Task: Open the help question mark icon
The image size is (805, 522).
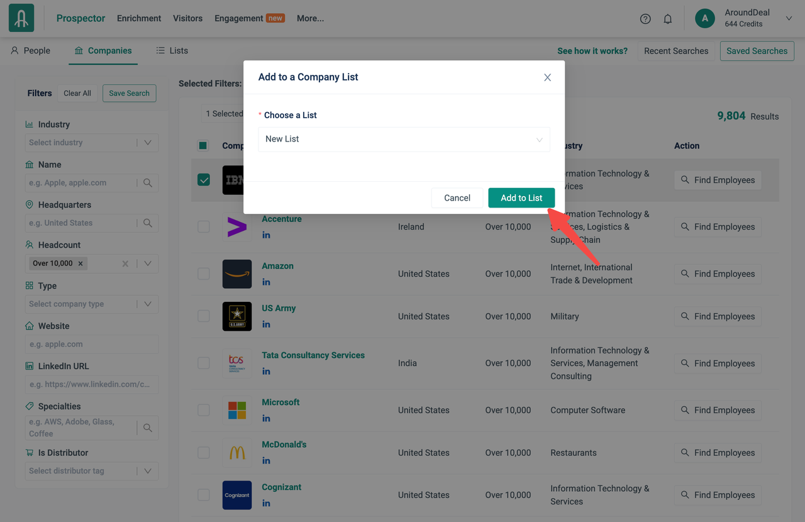Action: pos(645,19)
